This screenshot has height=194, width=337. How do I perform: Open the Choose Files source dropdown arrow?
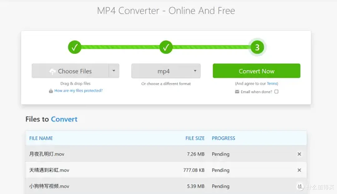point(114,71)
